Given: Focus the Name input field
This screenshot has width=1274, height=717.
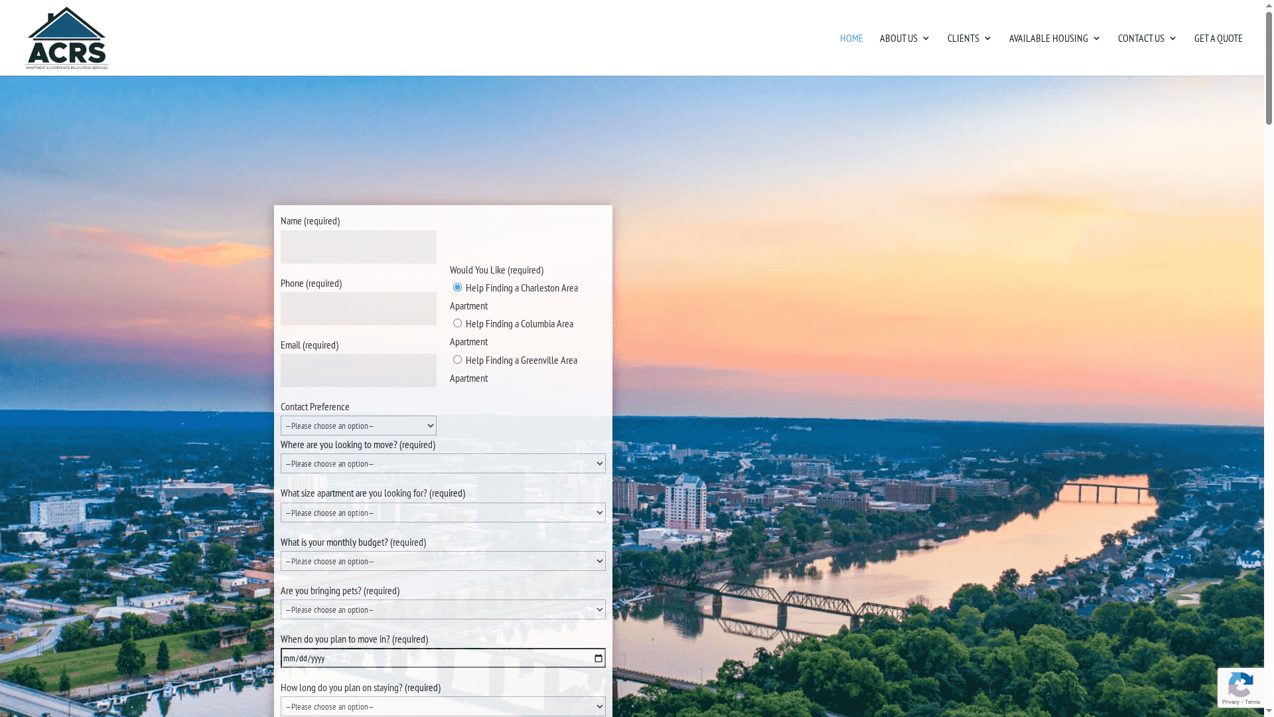Looking at the screenshot, I should tap(358, 247).
